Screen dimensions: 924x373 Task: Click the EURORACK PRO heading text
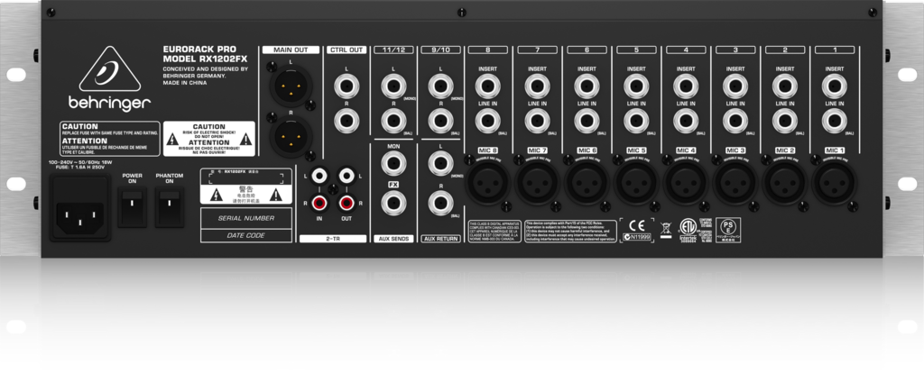(199, 50)
